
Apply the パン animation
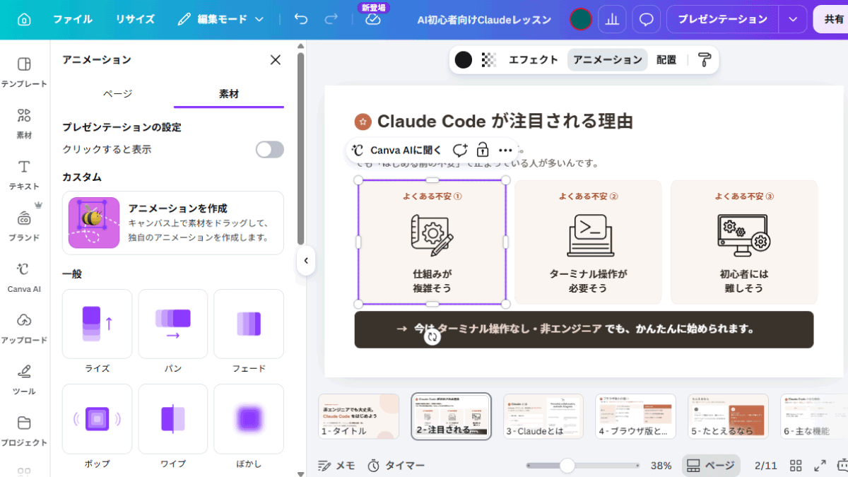(x=173, y=324)
